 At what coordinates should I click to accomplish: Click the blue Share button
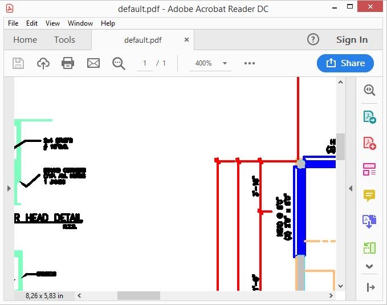[345, 63]
